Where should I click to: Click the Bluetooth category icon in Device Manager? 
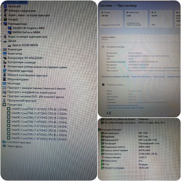tap(5, 6)
